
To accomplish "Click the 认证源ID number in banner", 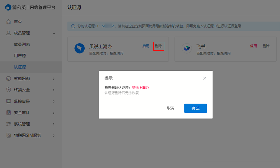I will [x=108, y=26].
